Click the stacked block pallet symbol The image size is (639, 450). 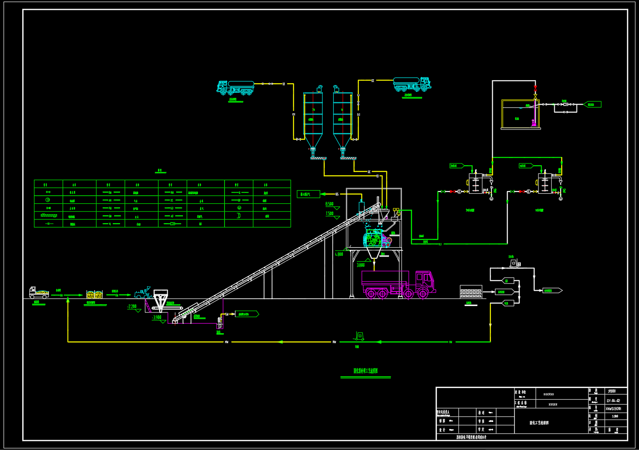point(471,292)
